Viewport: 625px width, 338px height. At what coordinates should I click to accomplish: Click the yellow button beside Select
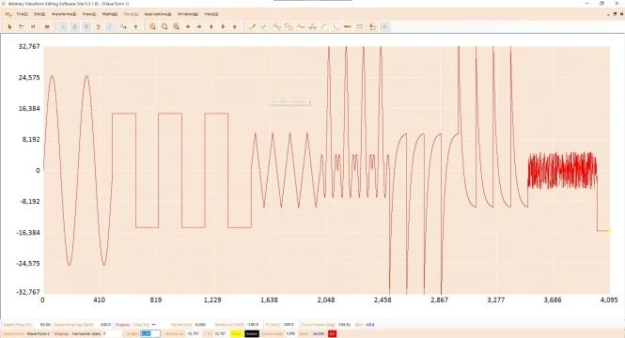click(x=237, y=333)
